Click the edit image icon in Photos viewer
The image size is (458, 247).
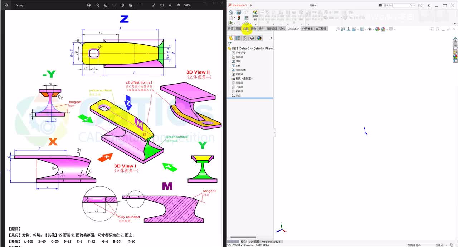pyautogui.click(x=89, y=5)
